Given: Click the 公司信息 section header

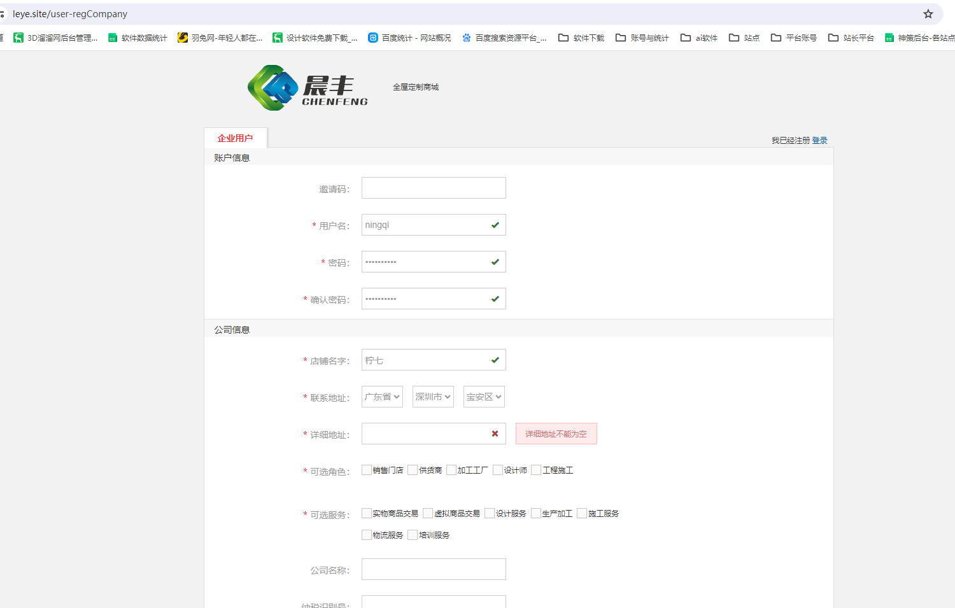Looking at the screenshot, I should [x=232, y=330].
